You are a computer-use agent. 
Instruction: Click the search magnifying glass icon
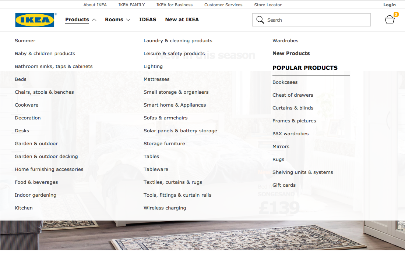click(x=260, y=19)
